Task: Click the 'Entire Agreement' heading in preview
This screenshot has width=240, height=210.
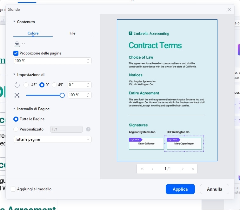Action: tap(144, 93)
